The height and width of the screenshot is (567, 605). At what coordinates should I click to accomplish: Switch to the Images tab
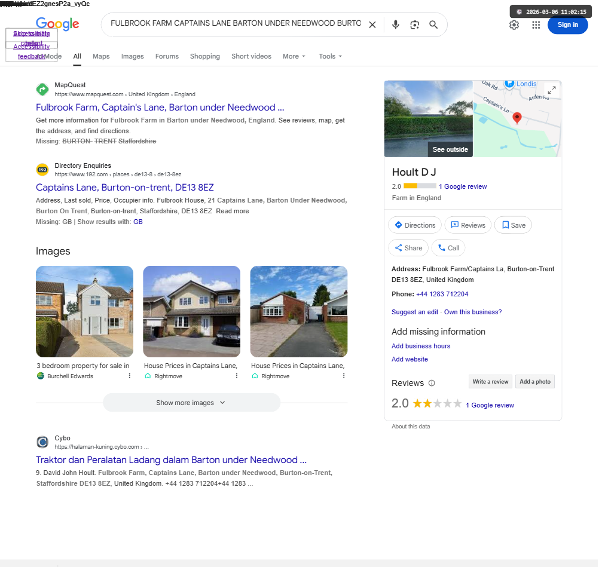point(132,56)
